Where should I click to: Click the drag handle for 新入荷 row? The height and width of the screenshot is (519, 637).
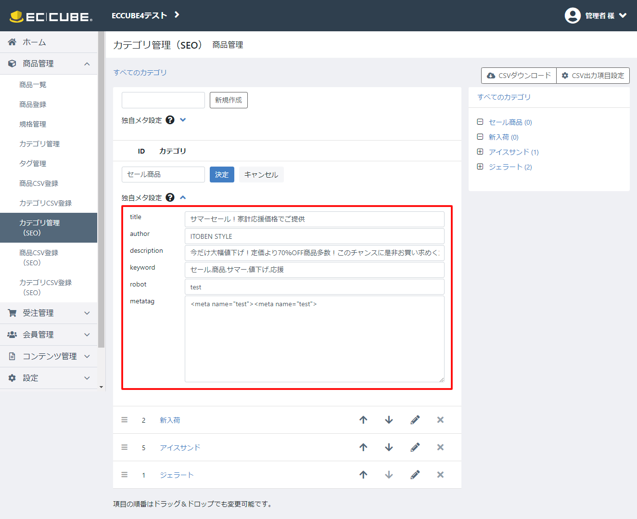[125, 420]
